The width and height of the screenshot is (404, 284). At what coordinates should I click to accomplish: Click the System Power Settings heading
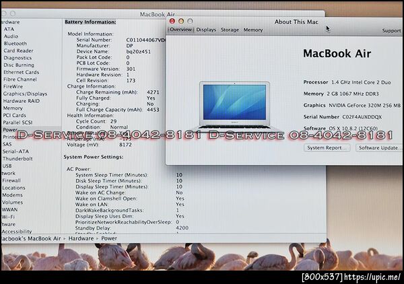(x=94, y=157)
